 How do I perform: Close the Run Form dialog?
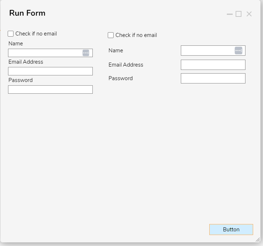[249, 14]
